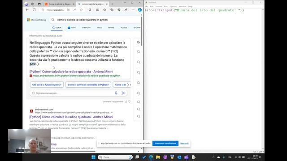The height and width of the screenshot is (161, 287).
Task: Click browser vertical scrollbar
Action: 142,31
